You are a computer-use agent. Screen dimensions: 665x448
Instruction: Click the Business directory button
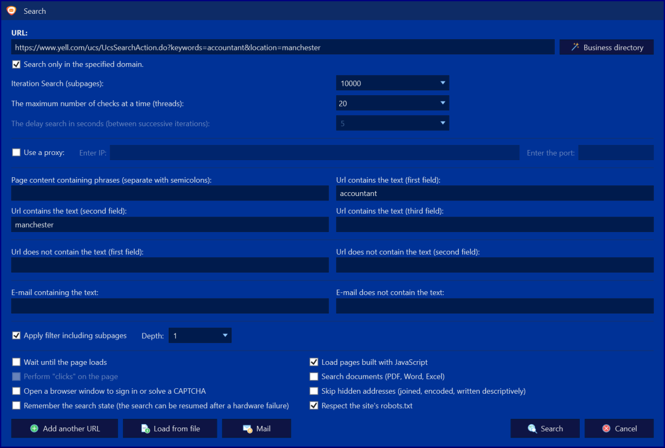click(x=607, y=47)
